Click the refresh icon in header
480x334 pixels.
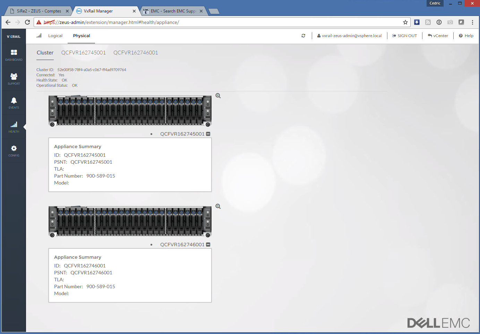click(303, 36)
